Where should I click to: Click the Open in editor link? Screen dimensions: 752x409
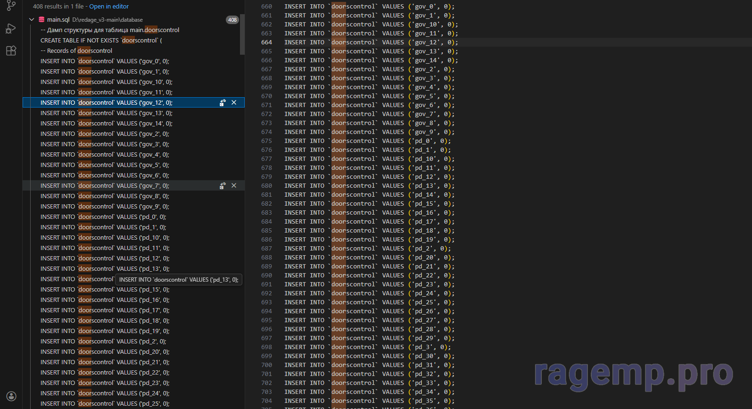[x=109, y=7]
